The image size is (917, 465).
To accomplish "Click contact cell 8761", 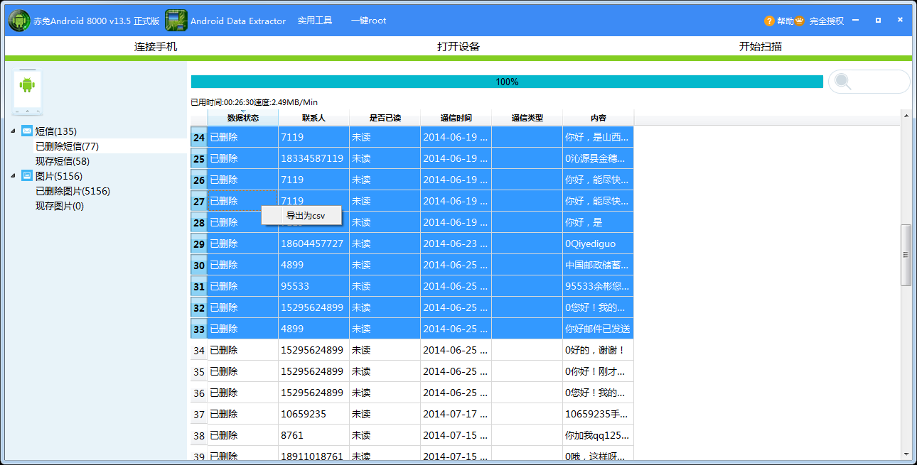I will 314,435.
